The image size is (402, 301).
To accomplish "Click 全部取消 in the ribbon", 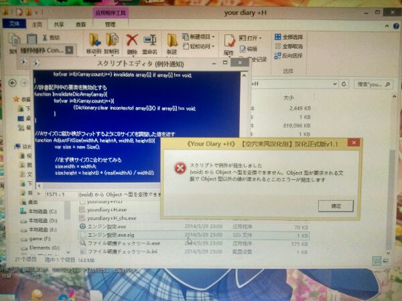I will [289, 46].
